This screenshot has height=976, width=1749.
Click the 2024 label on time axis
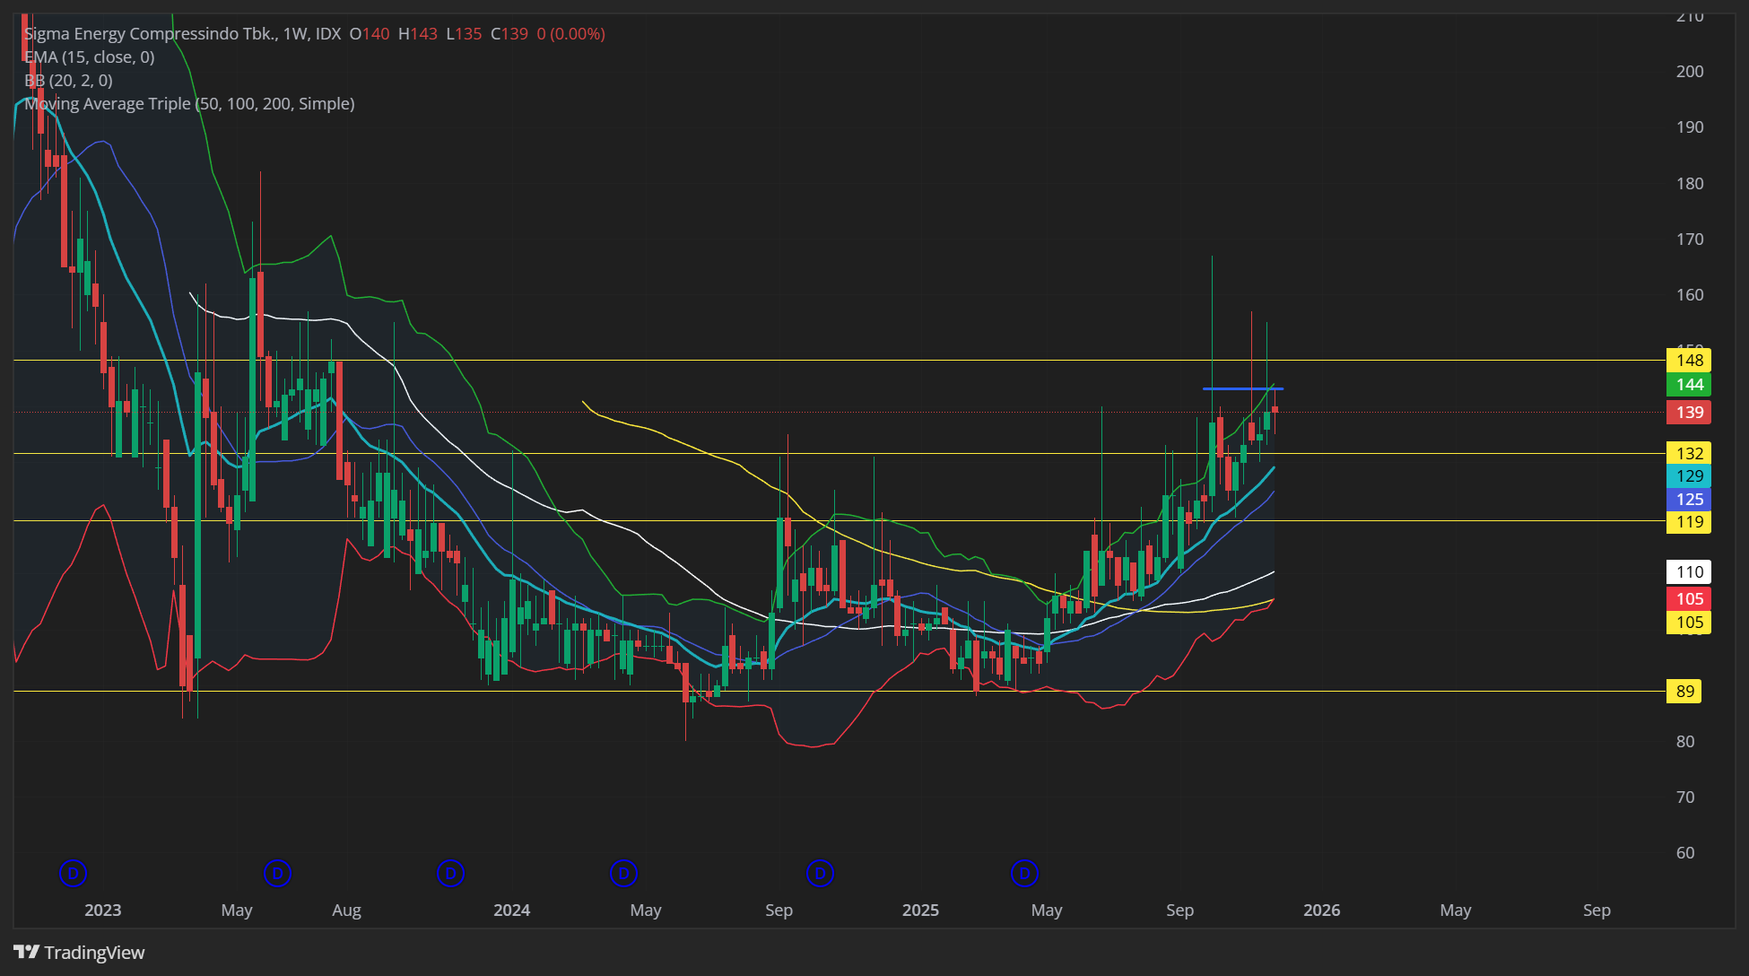511,911
